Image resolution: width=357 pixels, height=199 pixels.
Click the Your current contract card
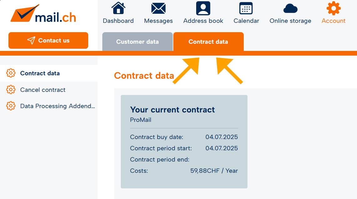pos(184,142)
